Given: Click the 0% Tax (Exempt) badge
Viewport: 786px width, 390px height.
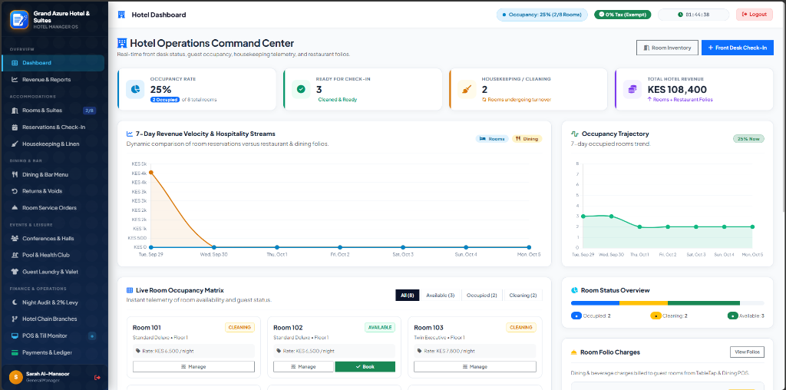Looking at the screenshot, I should click(x=623, y=15).
